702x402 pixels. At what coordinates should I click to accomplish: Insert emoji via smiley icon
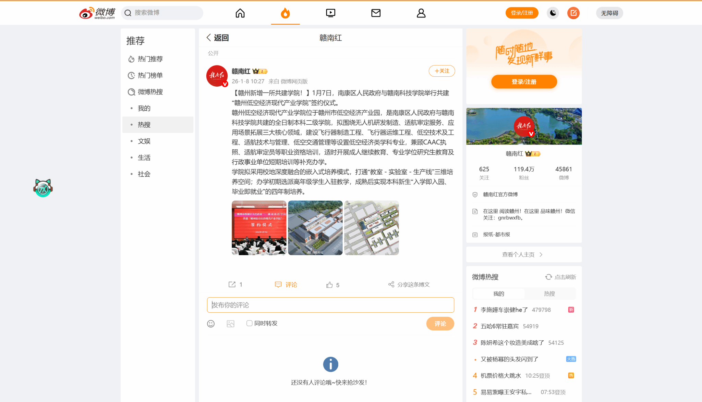(x=211, y=324)
